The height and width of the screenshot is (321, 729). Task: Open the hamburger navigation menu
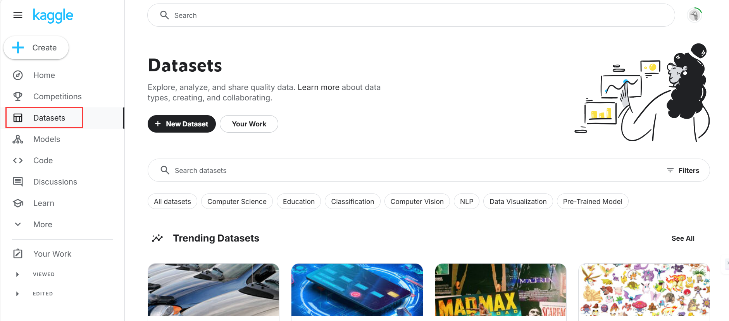pyautogui.click(x=18, y=15)
